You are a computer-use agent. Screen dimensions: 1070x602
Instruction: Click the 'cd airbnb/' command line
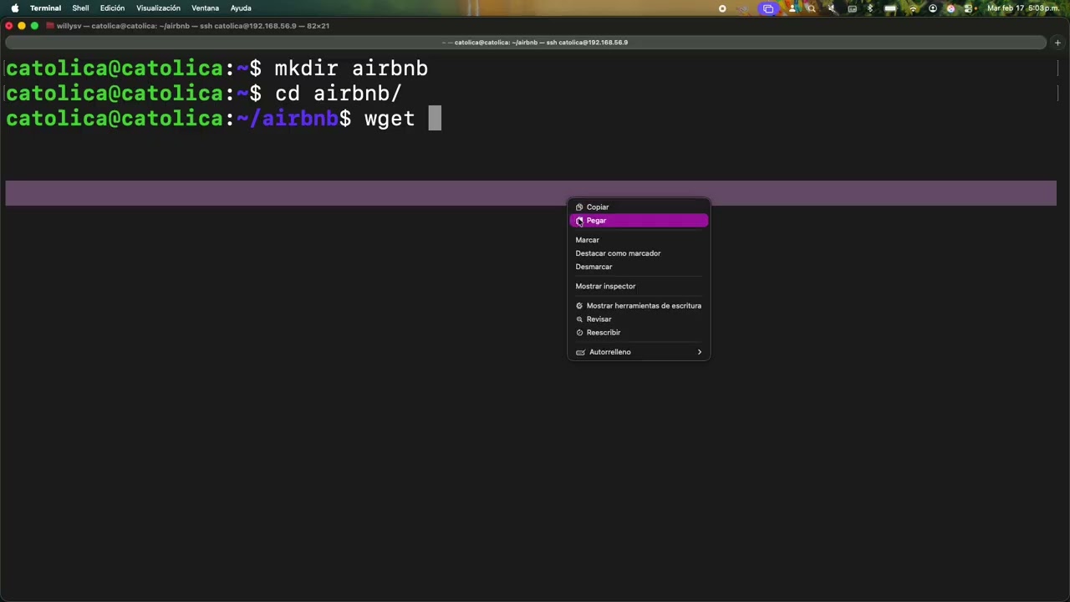(339, 94)
